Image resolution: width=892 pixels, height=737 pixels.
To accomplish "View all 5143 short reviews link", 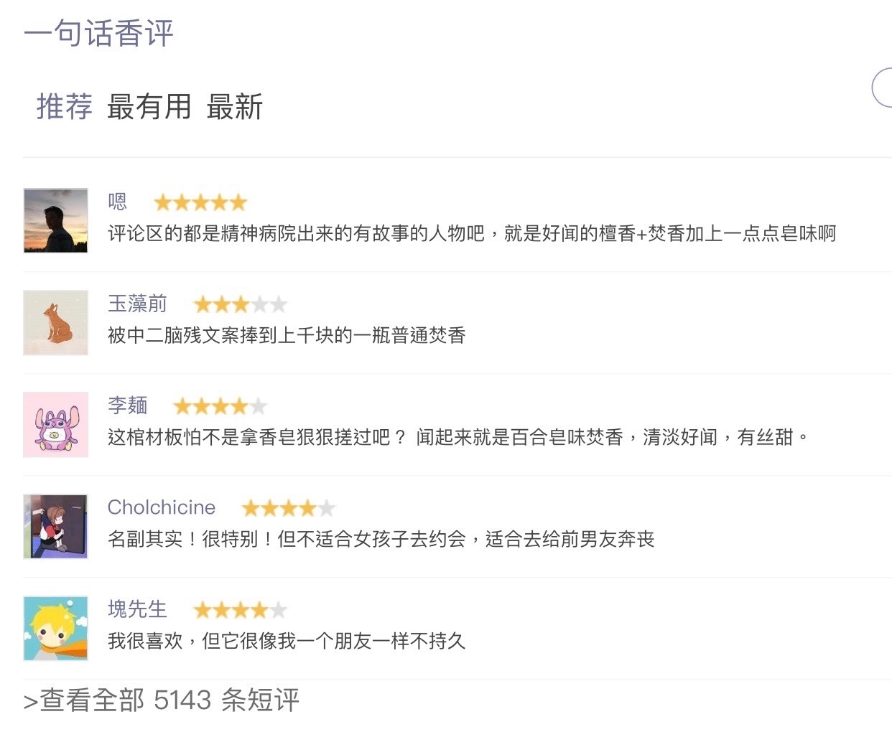I will [161, 700].
